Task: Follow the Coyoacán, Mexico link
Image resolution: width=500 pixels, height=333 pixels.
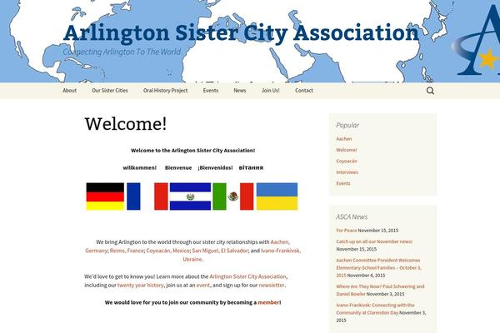Action: (x=168, y=251)
